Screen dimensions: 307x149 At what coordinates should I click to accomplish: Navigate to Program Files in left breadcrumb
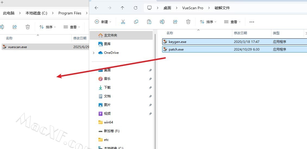70,13
